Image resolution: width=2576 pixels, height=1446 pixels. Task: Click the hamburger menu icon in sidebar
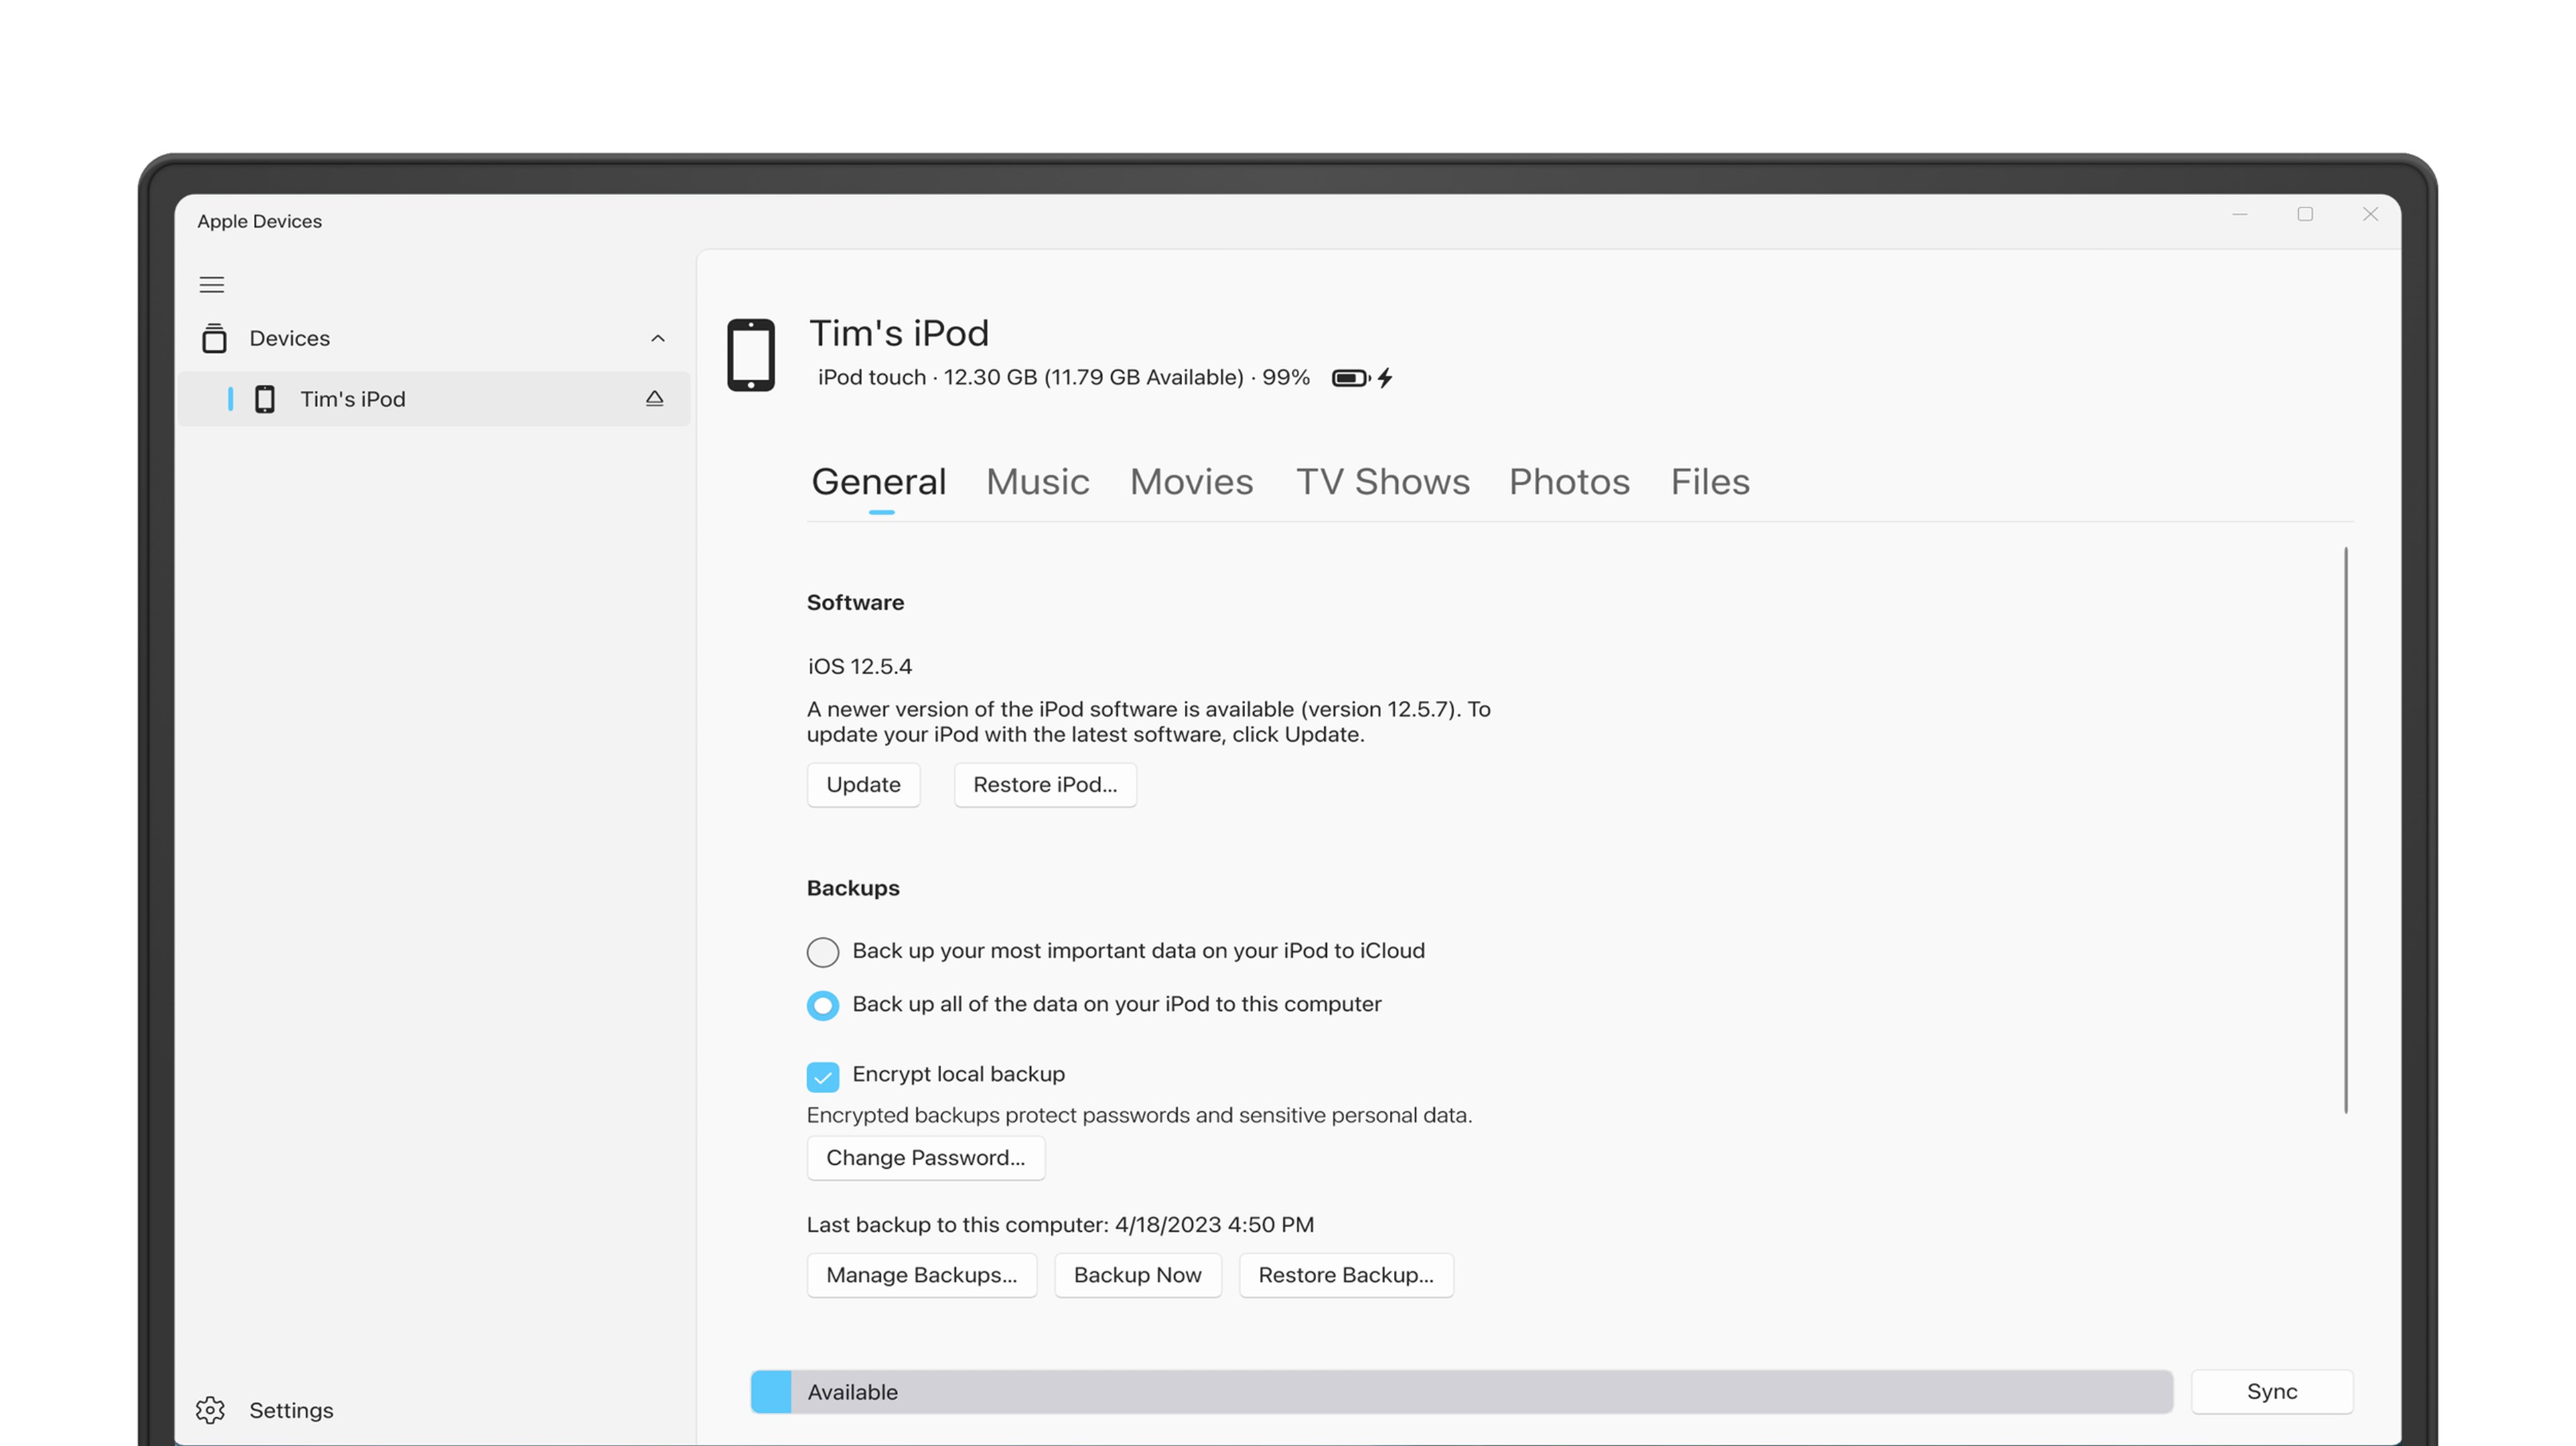point(211,285)
